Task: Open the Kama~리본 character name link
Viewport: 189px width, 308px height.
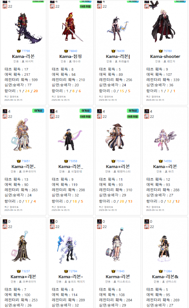Action: [165, 167]
